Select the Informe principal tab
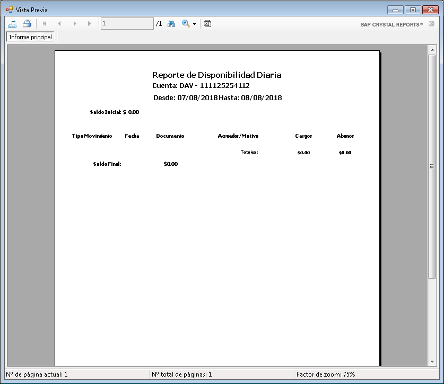 coord(30,37)
